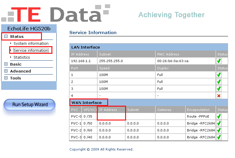Click green check status for PVC-0
The width and height of the screenshot is (235, 158).
click(219, 116)
